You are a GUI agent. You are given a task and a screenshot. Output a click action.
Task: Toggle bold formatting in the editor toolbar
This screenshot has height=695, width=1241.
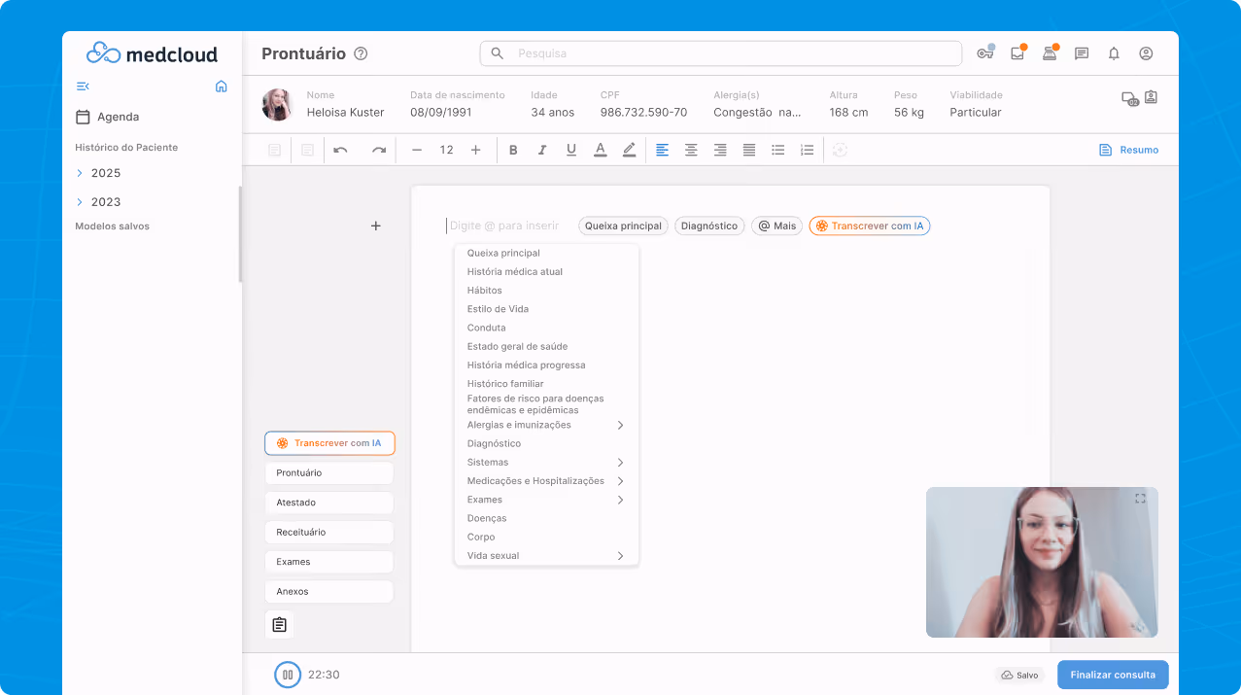click(514, 150)
